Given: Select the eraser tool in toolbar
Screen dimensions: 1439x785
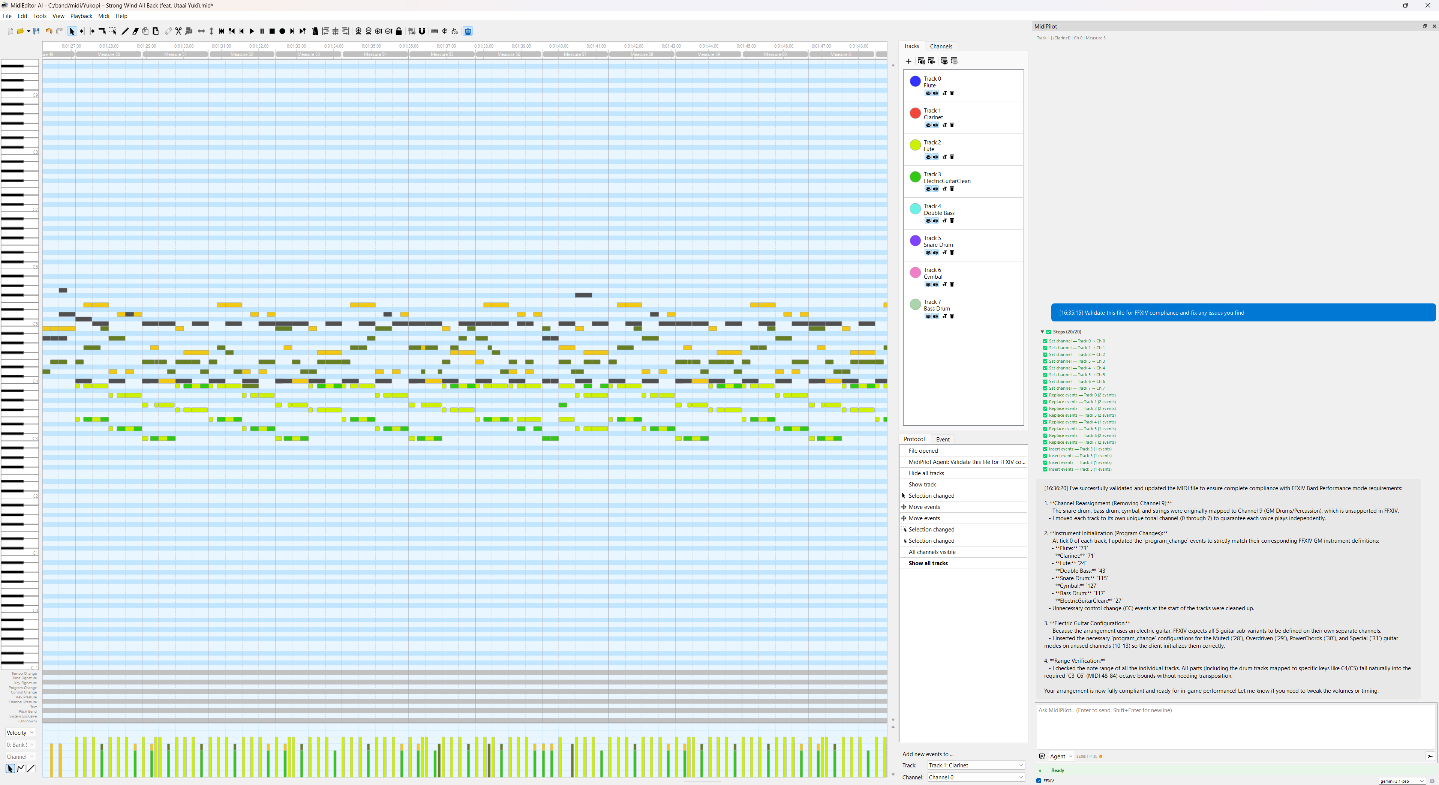Looking at the screenshot, I should tap(135, 31).
